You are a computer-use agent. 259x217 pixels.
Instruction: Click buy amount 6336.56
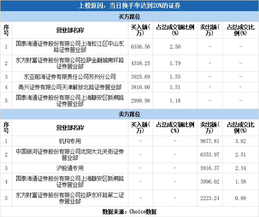click(x=140, y=47)
